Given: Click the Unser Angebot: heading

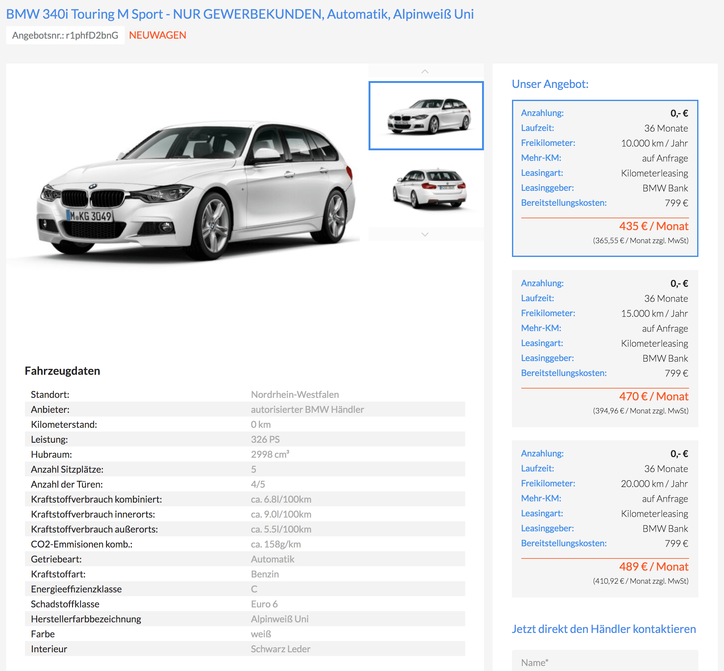Looking at the screenshot, I should pos(550,84).
